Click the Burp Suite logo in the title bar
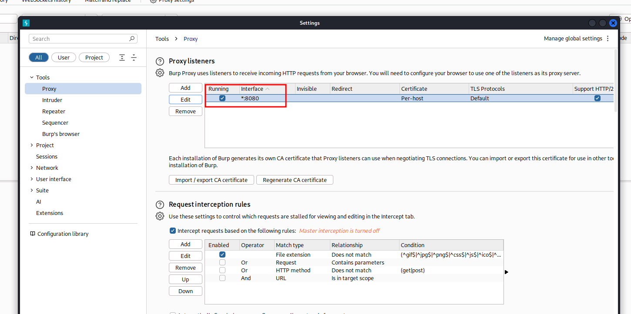The height and width of the screenshot is (314, 631). (x=26, y=23)
